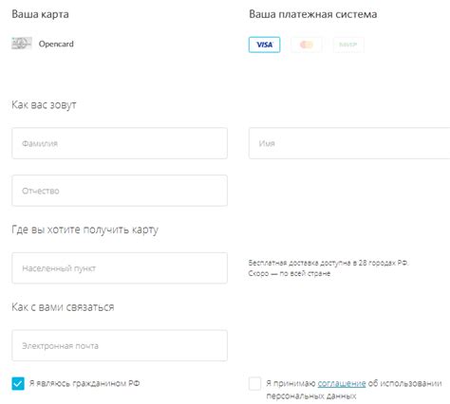Choose the МИР payment system logo
Viewport: 450px width, 404px height.
tap(348, 45)
